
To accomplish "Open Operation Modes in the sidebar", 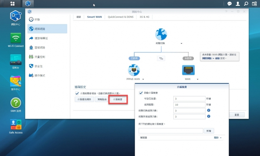I will [47, 75].
